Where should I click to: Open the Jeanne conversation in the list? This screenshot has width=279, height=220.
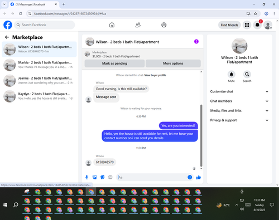(x=39, y=81)
